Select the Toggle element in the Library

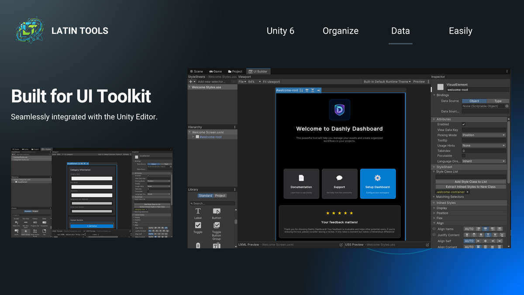198,226
